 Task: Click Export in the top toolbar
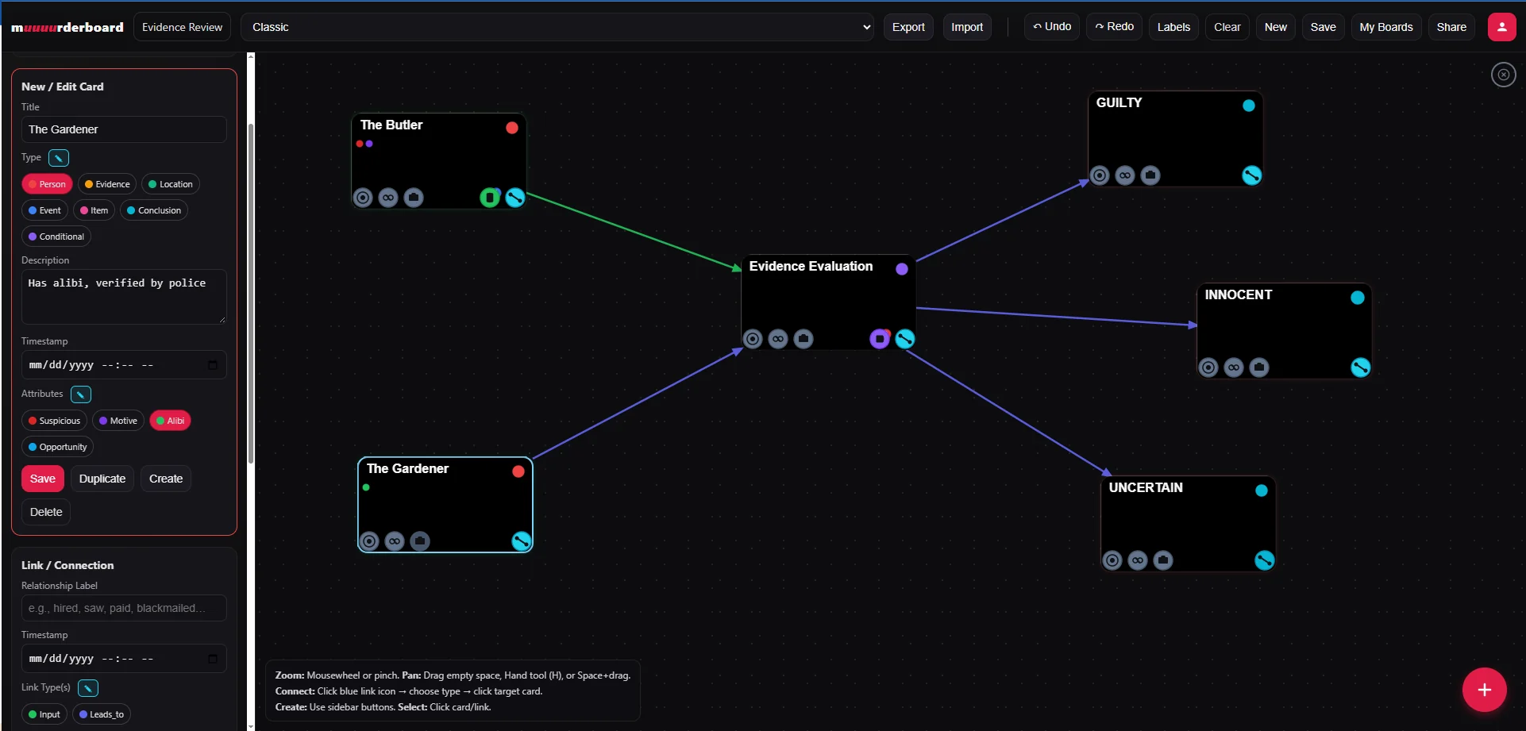point(908,27)
